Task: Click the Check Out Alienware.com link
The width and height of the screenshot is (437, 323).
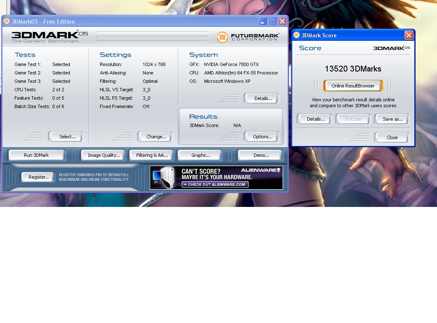Action: point(215,185)
